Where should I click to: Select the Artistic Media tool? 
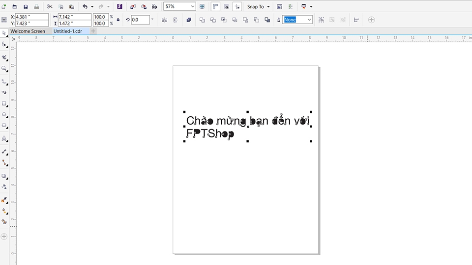point(4,93)
